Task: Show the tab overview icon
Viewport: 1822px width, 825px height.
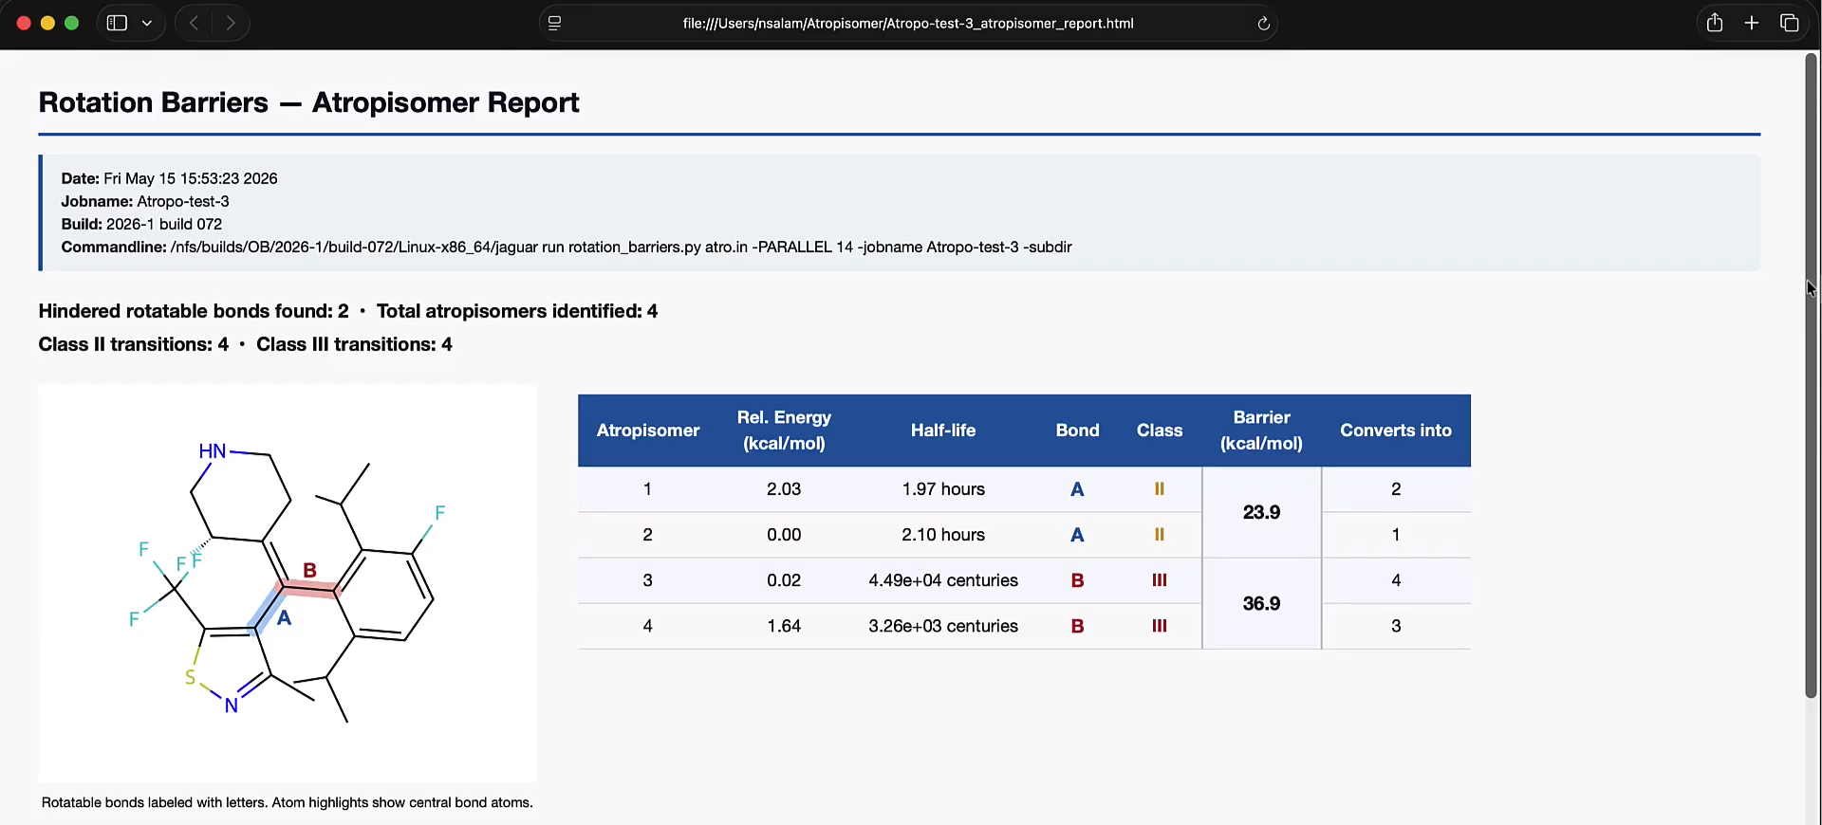Action: [x=1790, y=23]
